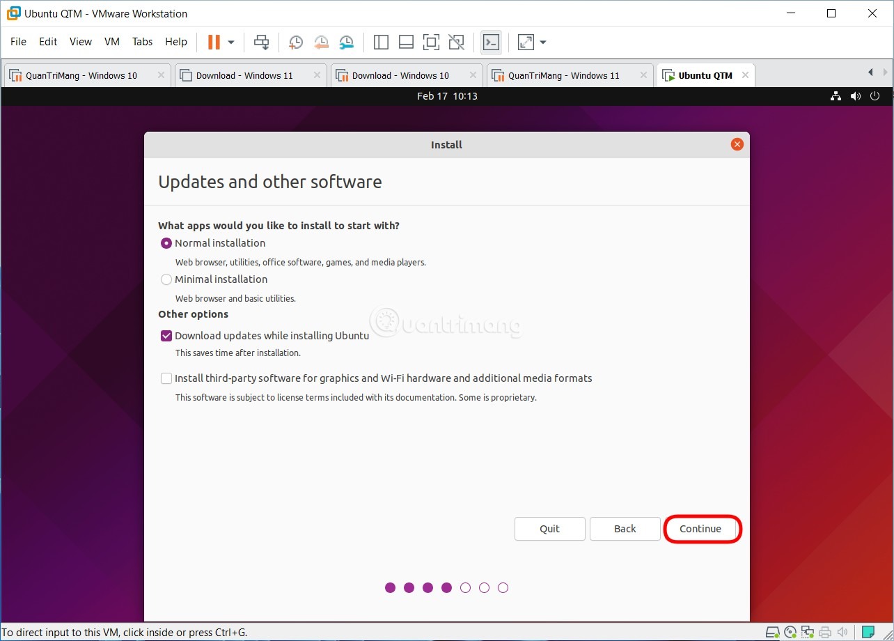Open the Help menu

[x=176, y=42]
